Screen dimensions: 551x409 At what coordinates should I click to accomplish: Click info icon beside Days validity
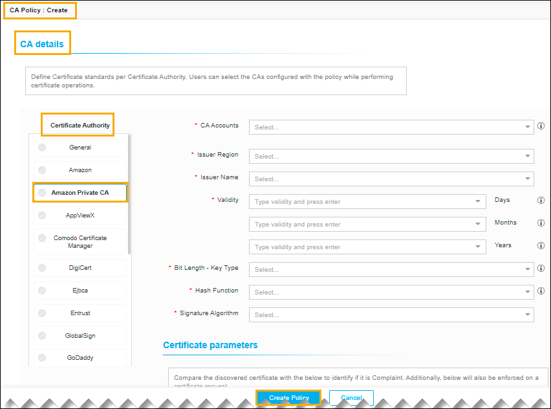(x=541, y=200)
